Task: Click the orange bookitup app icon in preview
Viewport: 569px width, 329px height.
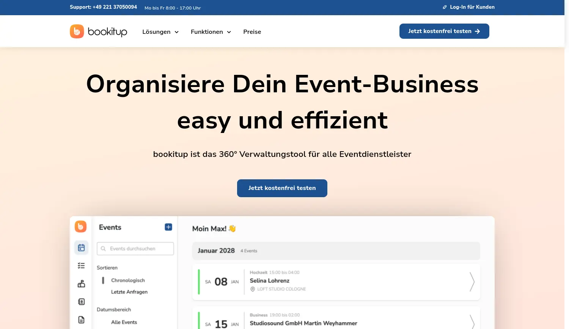Action: (80, 226)
